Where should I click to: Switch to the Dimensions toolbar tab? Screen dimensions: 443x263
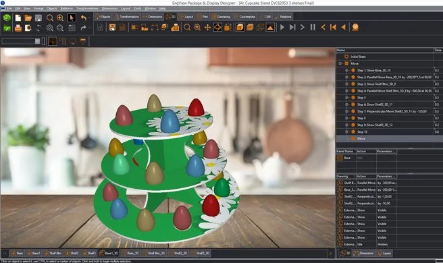click(153, 17)
